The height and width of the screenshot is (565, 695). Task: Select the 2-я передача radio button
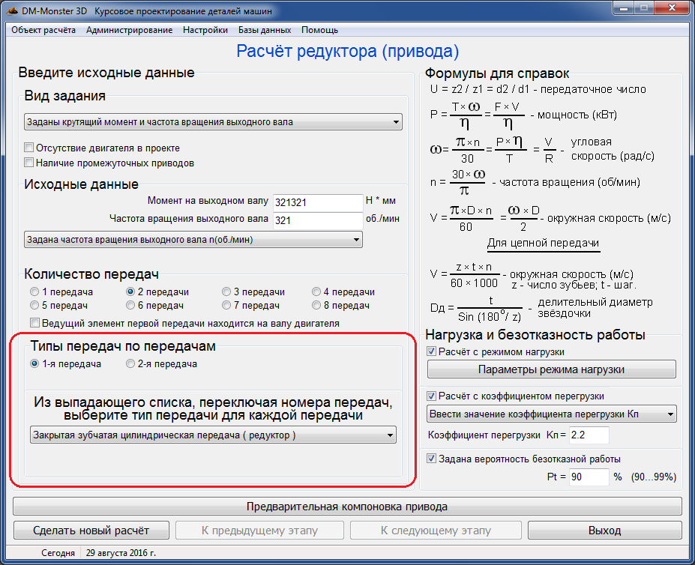pyautogui.click(x=130, y=364)
